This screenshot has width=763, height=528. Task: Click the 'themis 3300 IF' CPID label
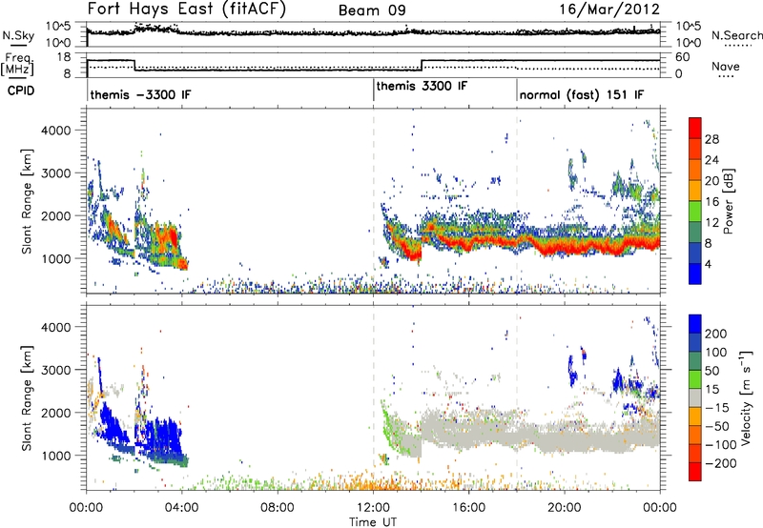(422, 86)
